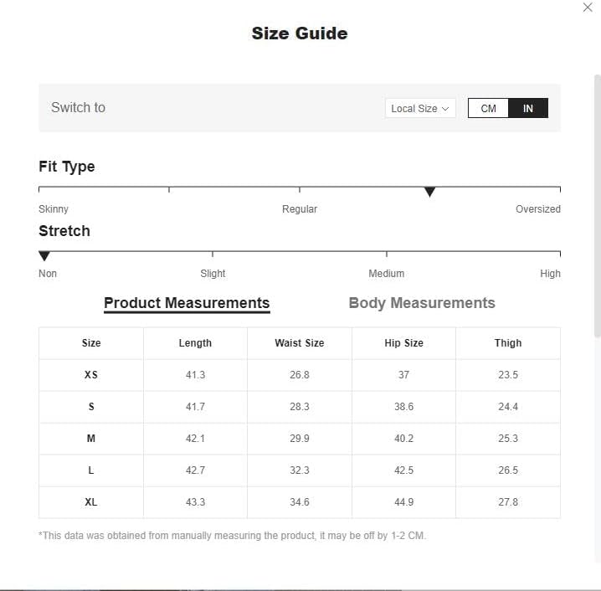Click the Local Size chevron arrow
The height and width of the screenshot is (591, 601).
445,109
